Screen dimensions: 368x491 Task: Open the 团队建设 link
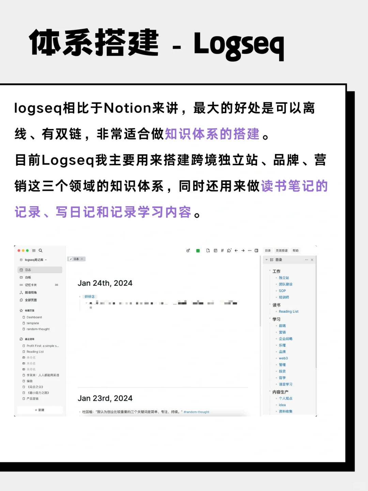coord(286,284)
